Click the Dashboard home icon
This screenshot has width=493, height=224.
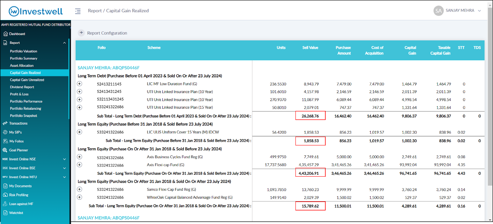coord(5,34)
